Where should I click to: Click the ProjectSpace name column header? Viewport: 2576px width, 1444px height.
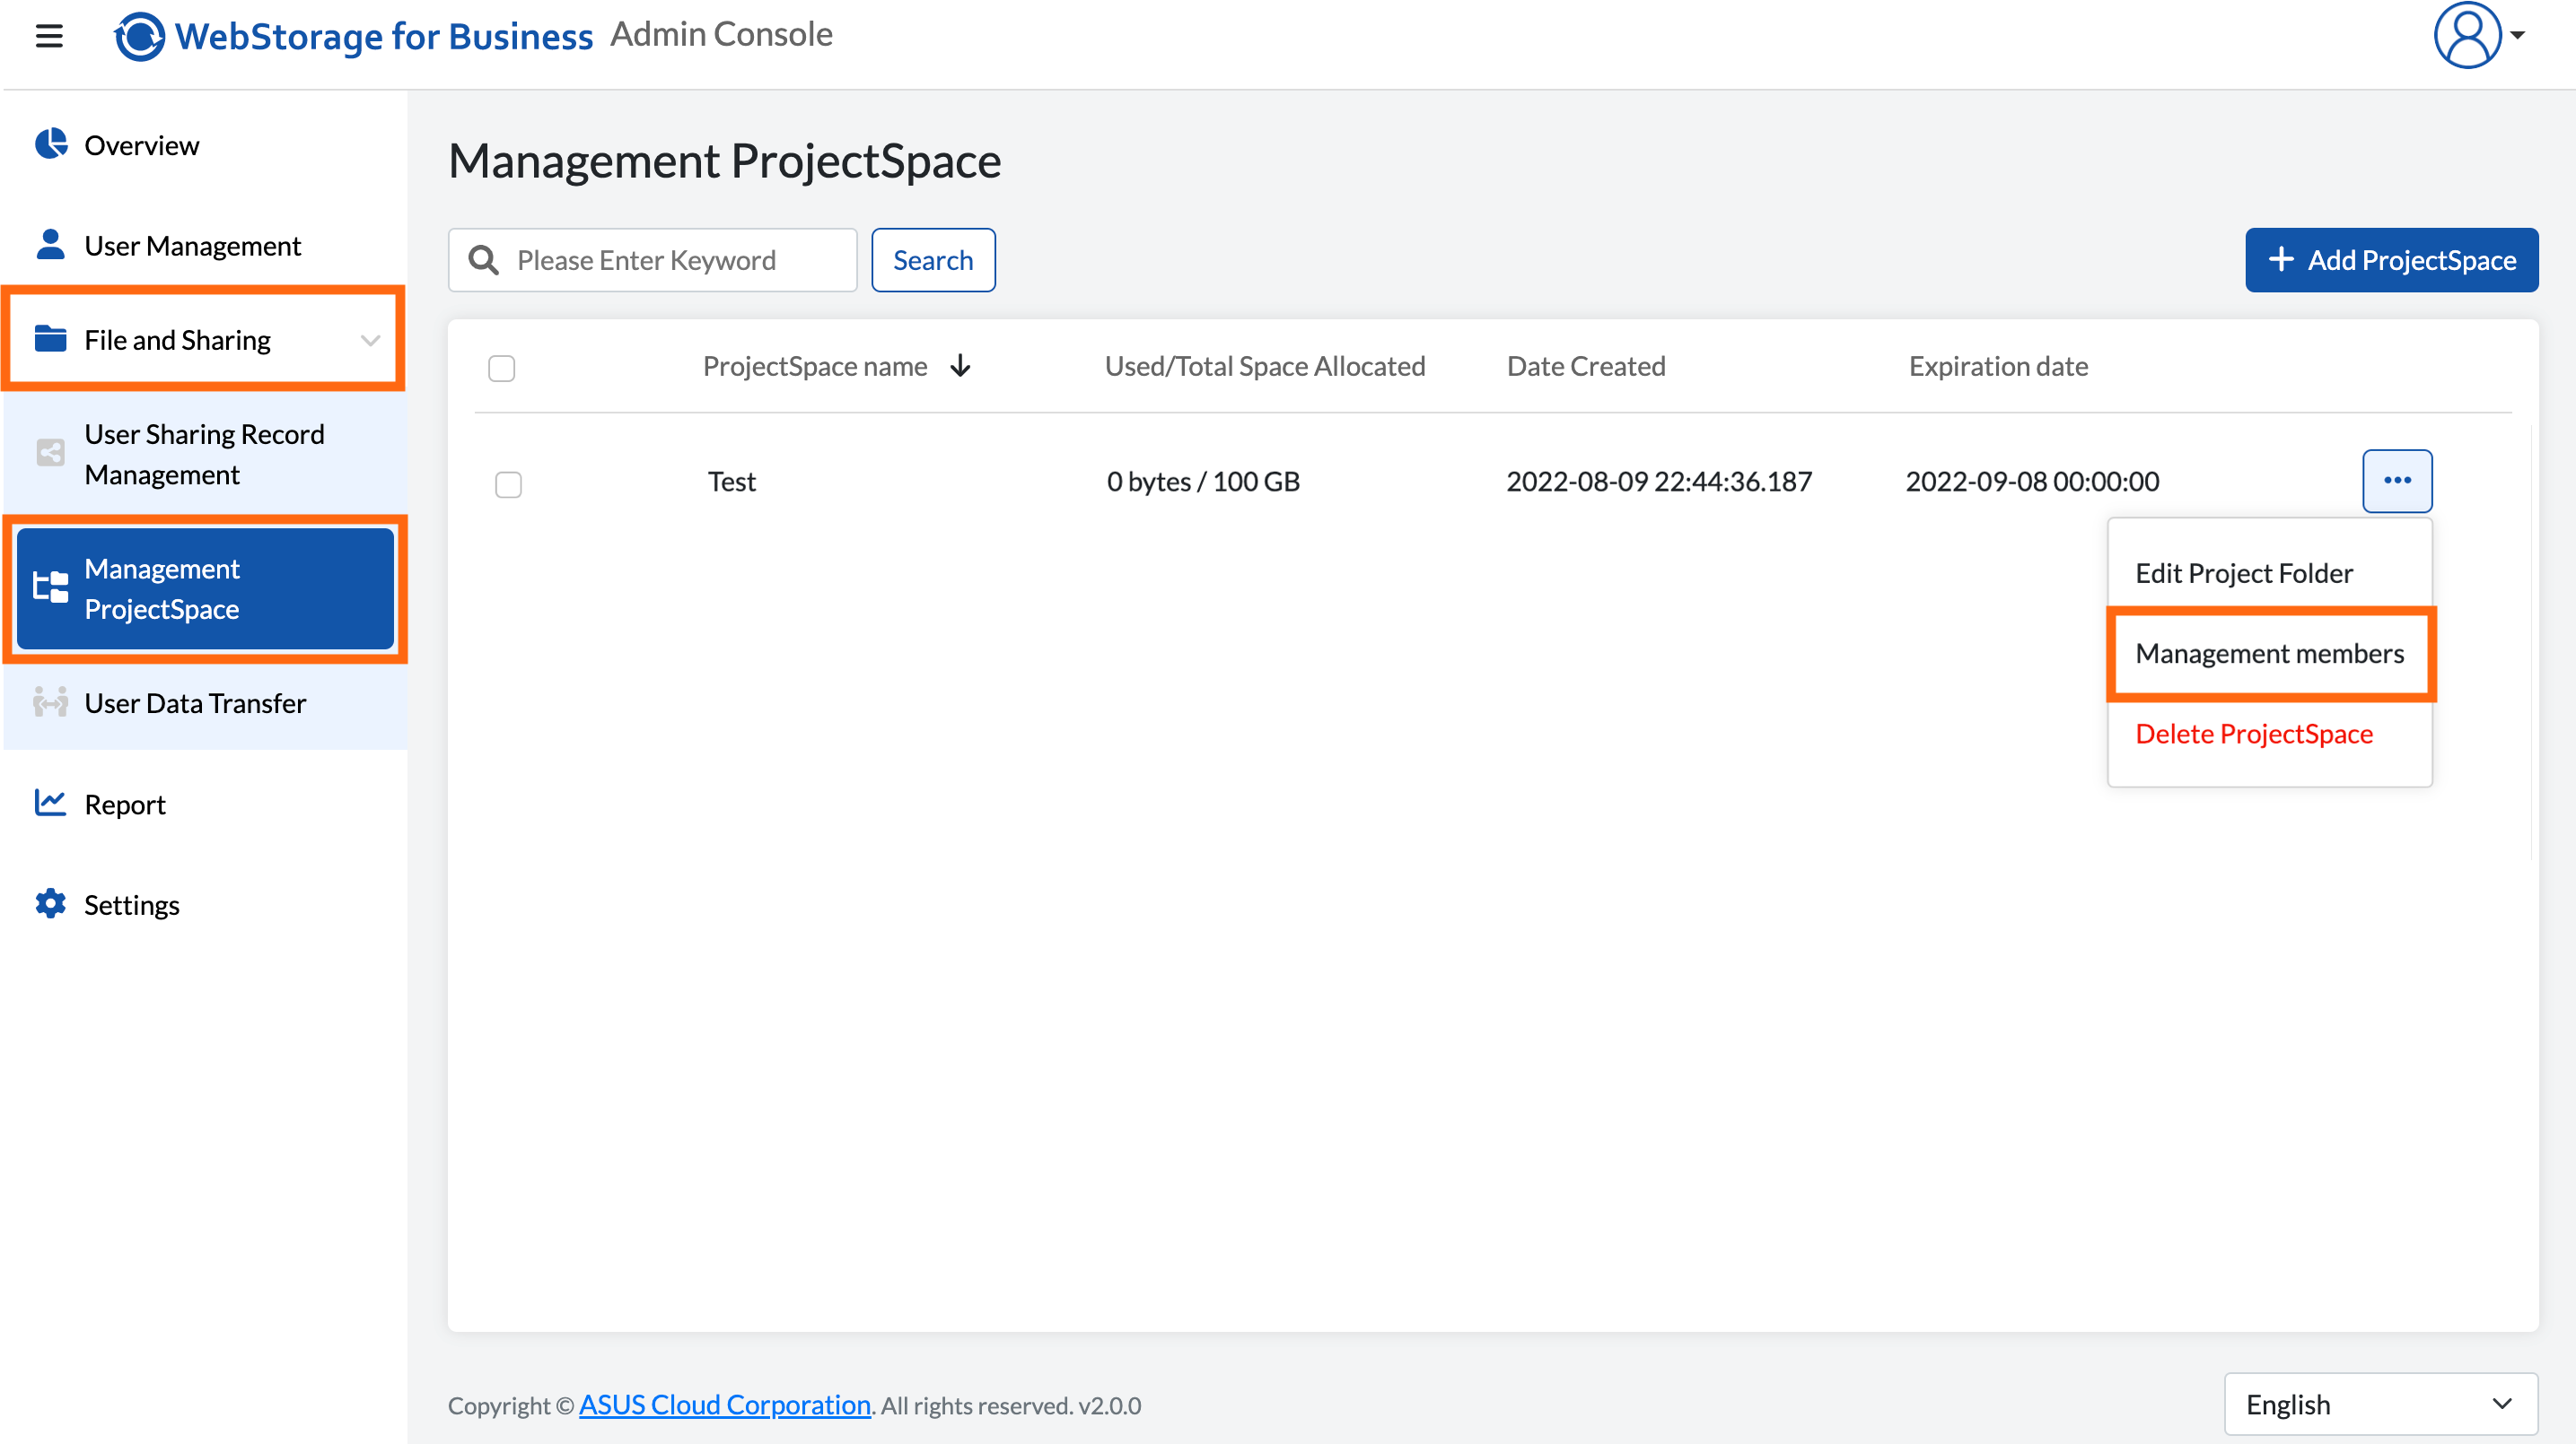(815, 366)
